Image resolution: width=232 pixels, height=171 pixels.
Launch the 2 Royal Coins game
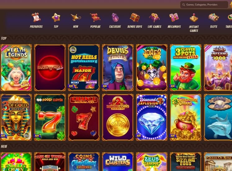118,117
